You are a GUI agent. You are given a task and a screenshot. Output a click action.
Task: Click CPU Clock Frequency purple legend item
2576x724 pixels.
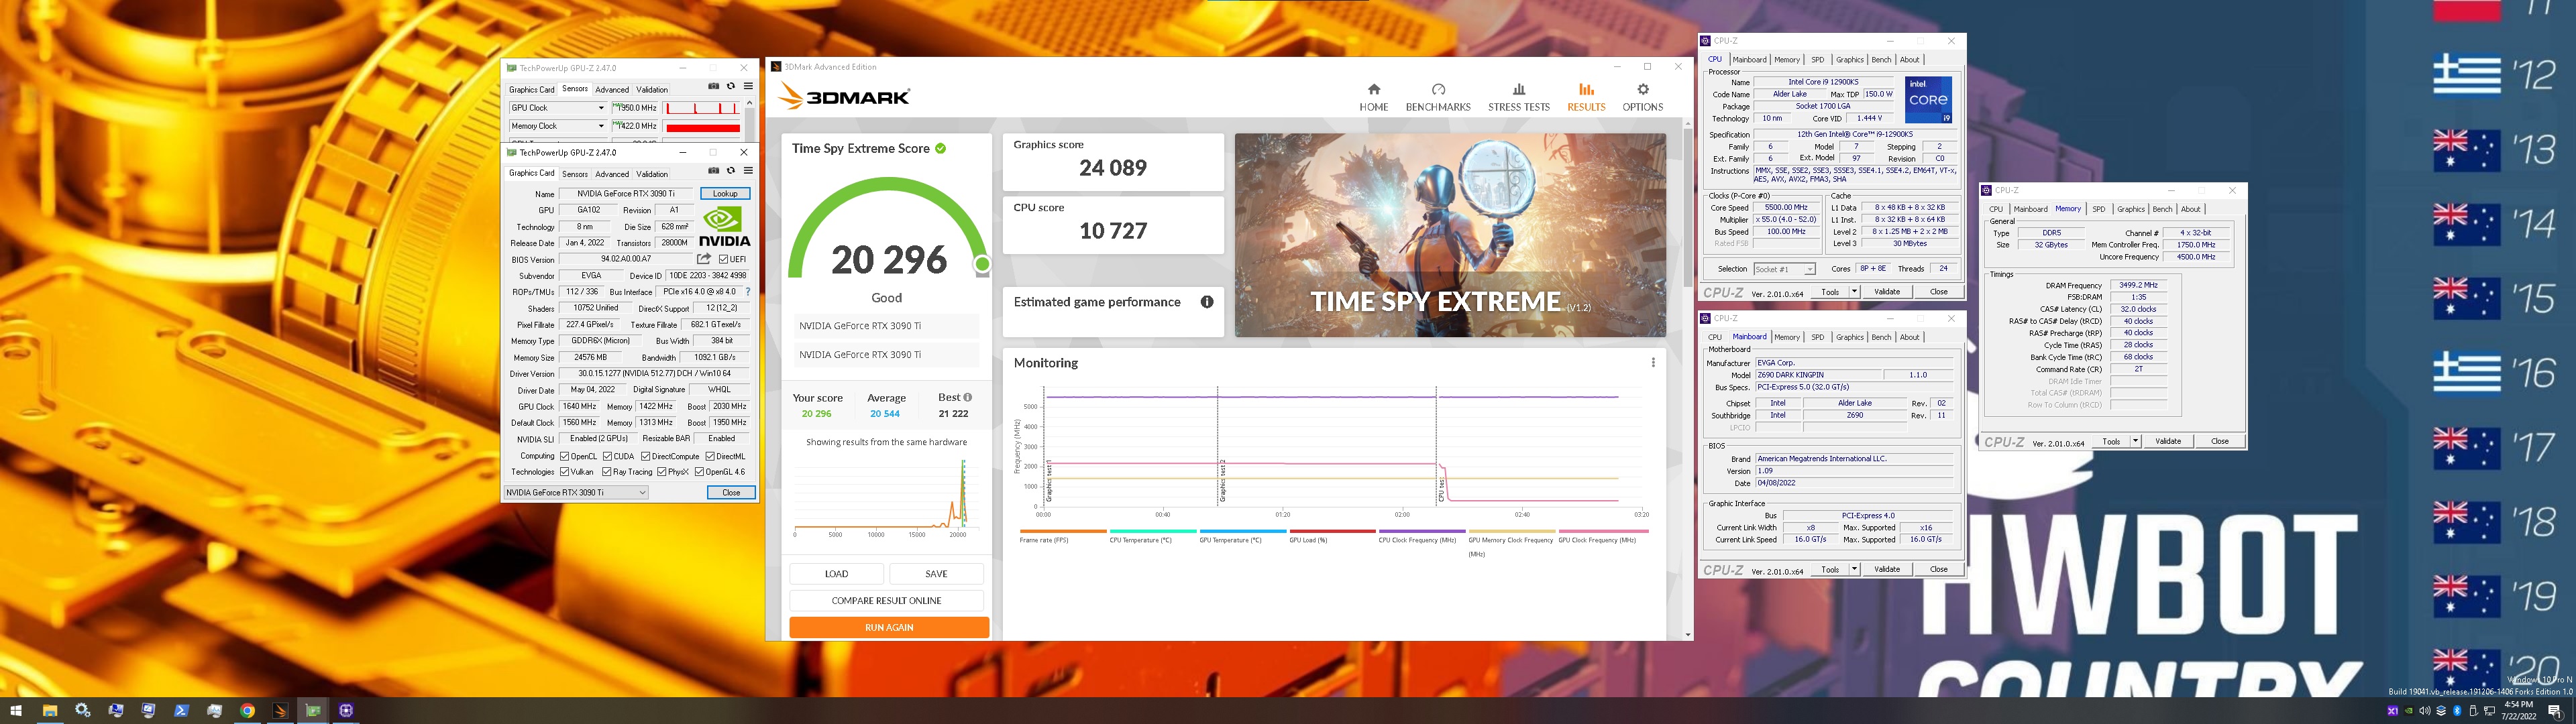tap(1421, 536)
